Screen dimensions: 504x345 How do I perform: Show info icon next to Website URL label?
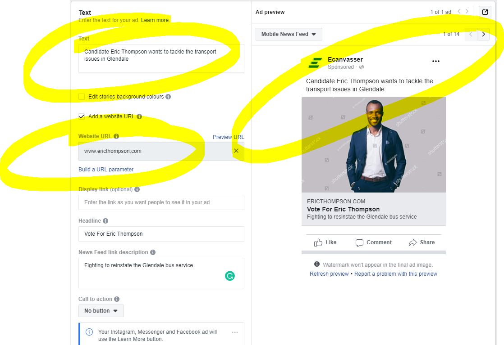click(116, 136)
